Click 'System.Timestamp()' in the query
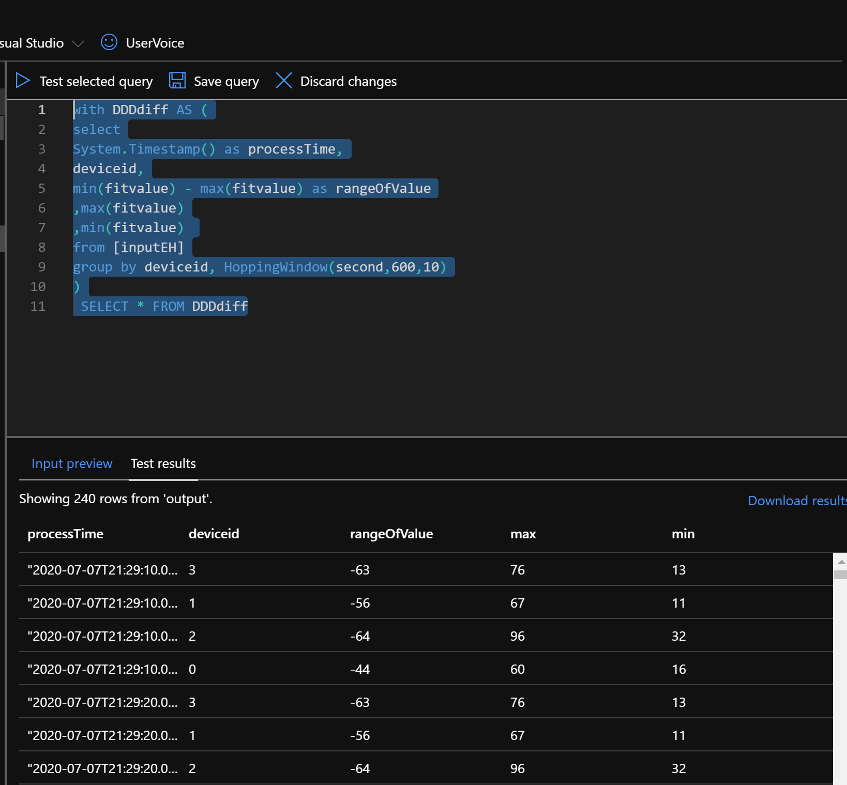The width and height of the screenshot is (847, 785). 144,149
